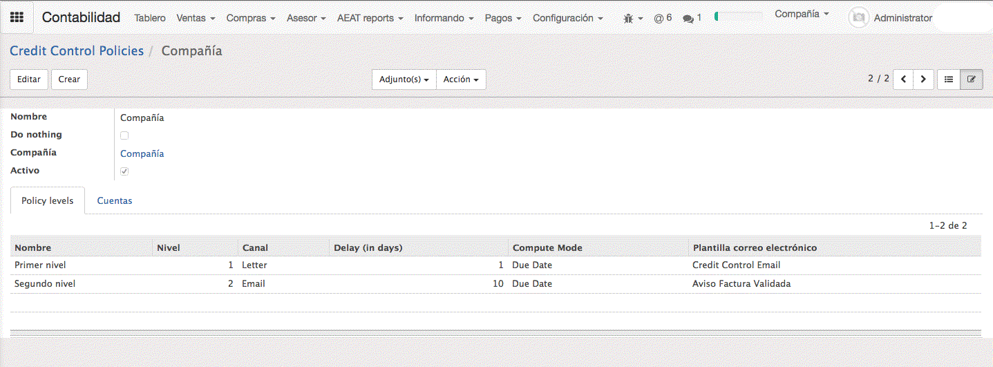Follow the Credit Control Policies breadcrumb link

coord(77,50)
